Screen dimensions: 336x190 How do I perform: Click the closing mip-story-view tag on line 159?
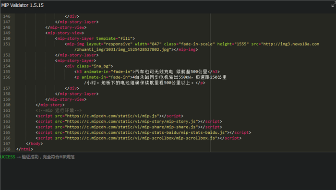point(66,99)
